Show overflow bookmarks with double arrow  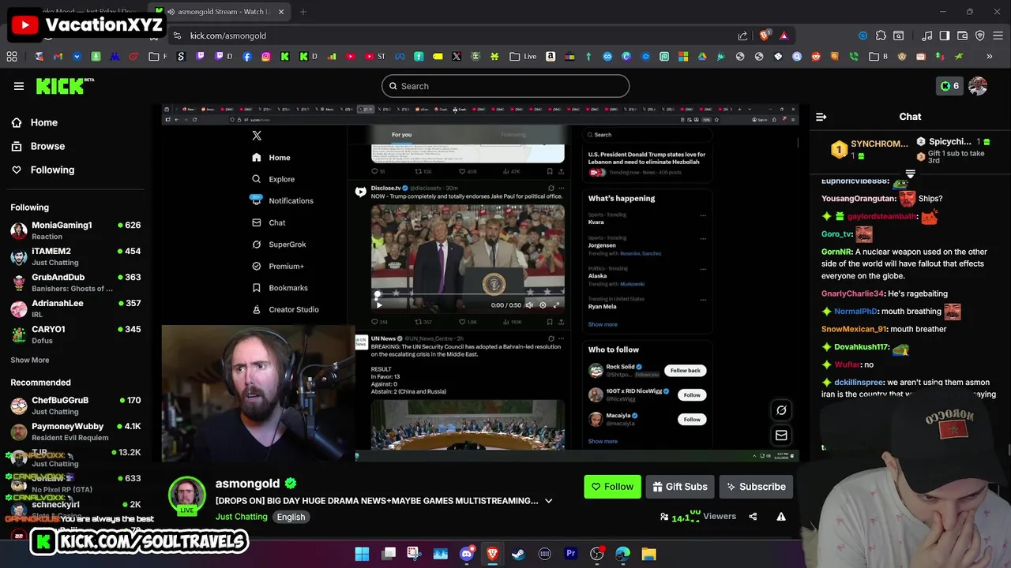[x=989, y=57]
